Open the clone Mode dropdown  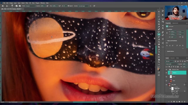(31, 6)
